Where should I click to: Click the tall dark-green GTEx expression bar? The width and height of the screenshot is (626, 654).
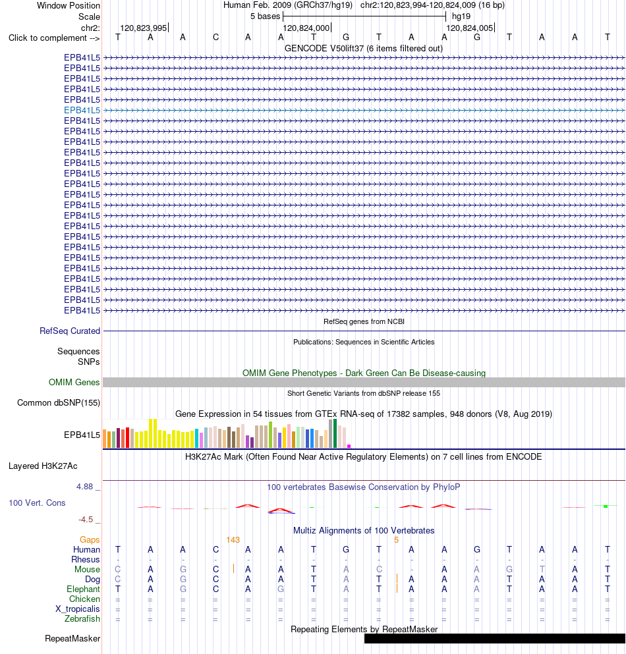click(335, 434)
